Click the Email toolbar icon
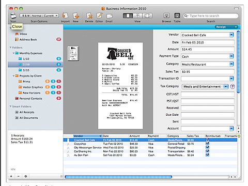This screenshot has height=186, width=248. (x=109, y=16)
